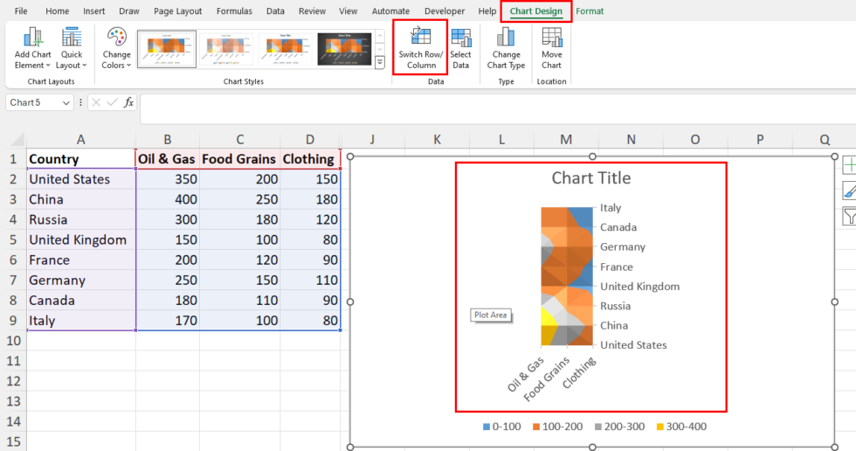Click the 200-300 legend entry
Viewport: 856px width, 451px height.
(x=619, y=427)
